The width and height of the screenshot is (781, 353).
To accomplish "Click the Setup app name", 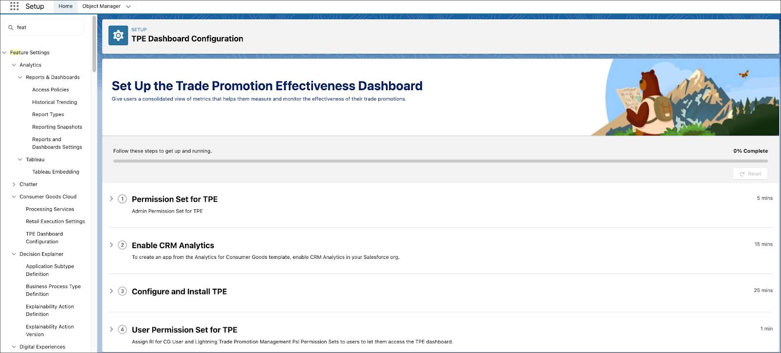I will [35, 6].
